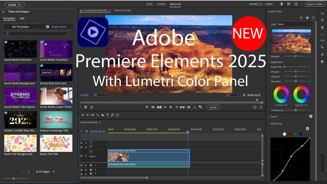Click the monitor help question icon
This screenshot has height=184, width=327.
[261, 107]
